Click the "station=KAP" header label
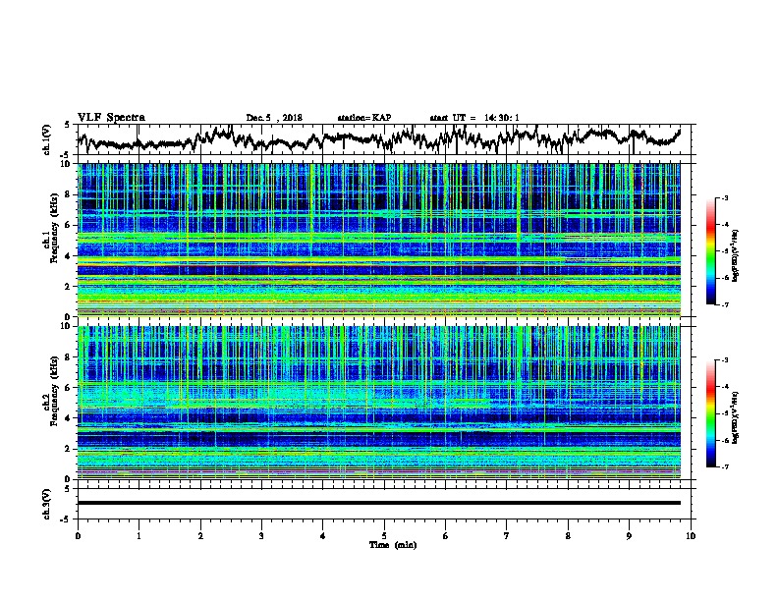Image resolution: width=778 pixels, height=601 pixels. [364, 118]
